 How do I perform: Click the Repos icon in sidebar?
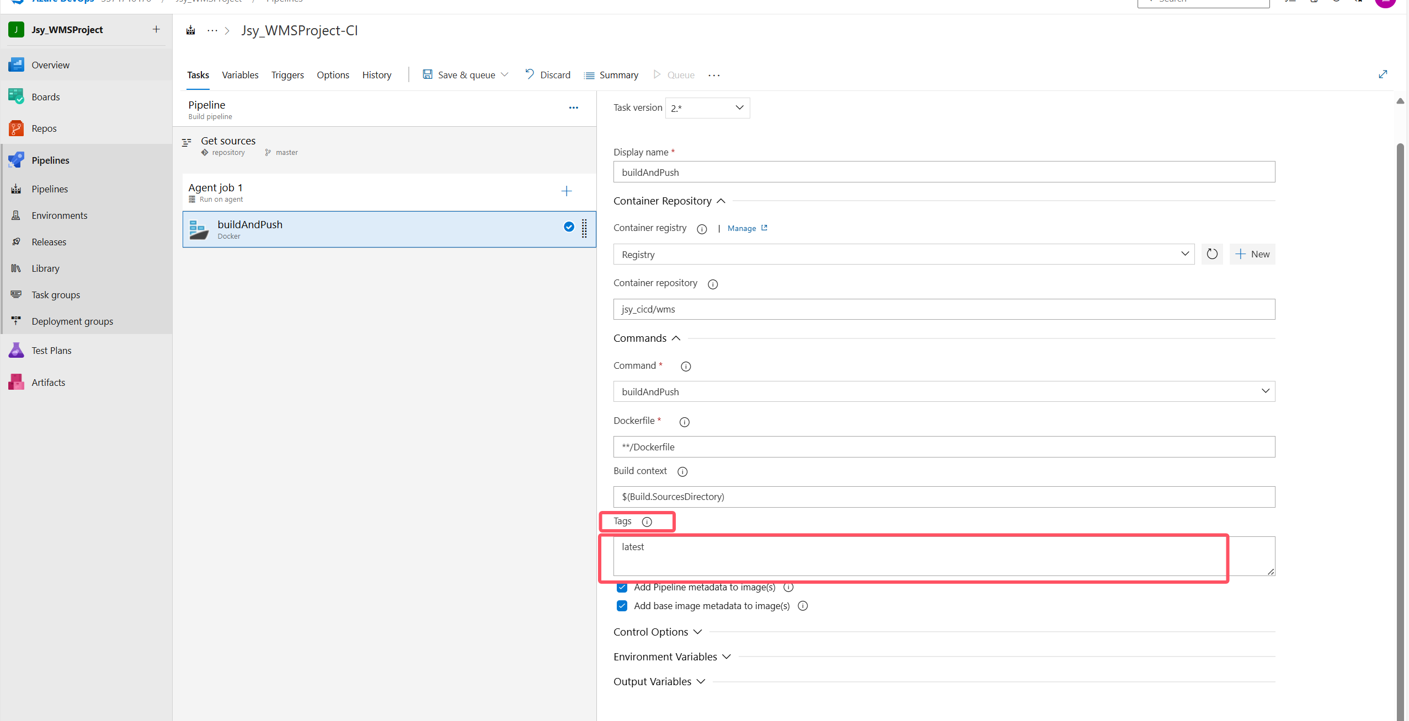(x=16, y=128)
